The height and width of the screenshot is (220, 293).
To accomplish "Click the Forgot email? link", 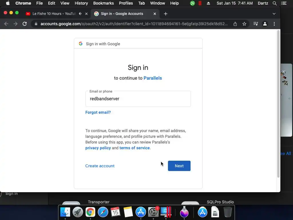I will click(x=98, y=112).
